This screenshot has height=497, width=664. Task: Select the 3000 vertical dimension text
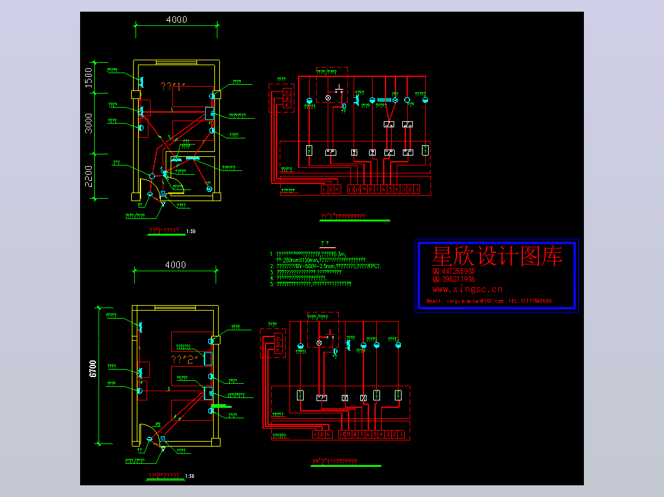[x=88, y=124]
